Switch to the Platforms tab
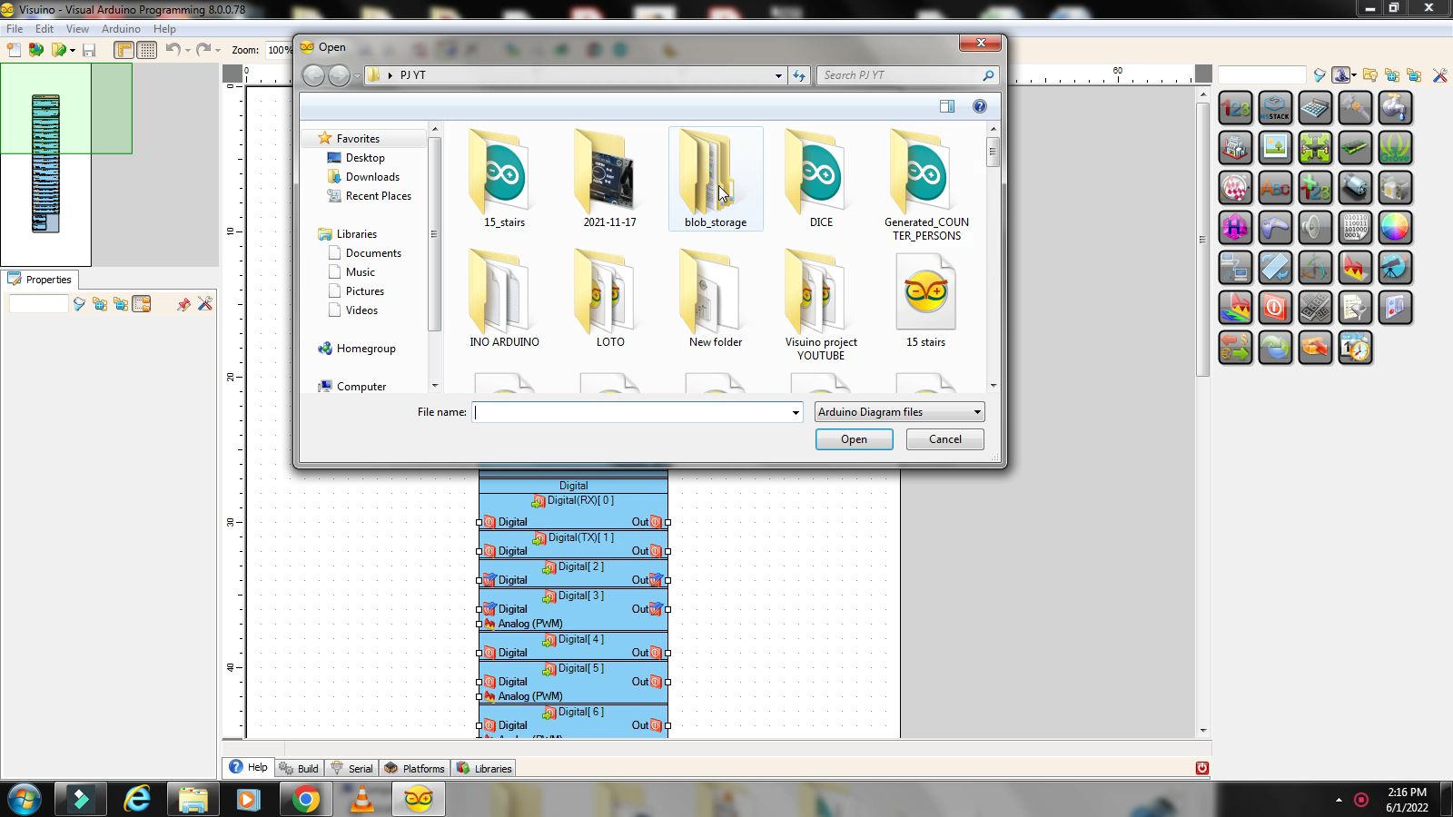 (414, 768)
